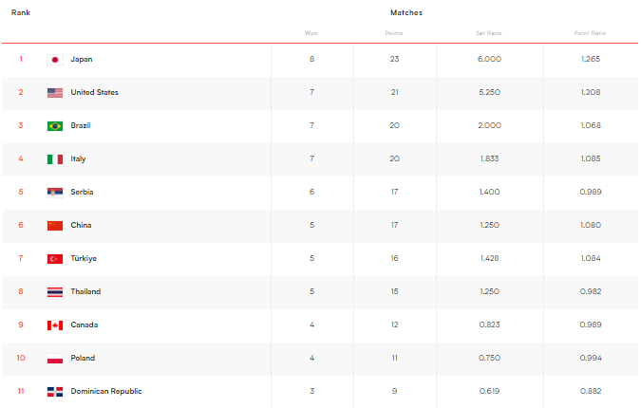This screenshot has height=408, width=641.
Task: Click the Türkiye flag icon
Action: point(55,259)
